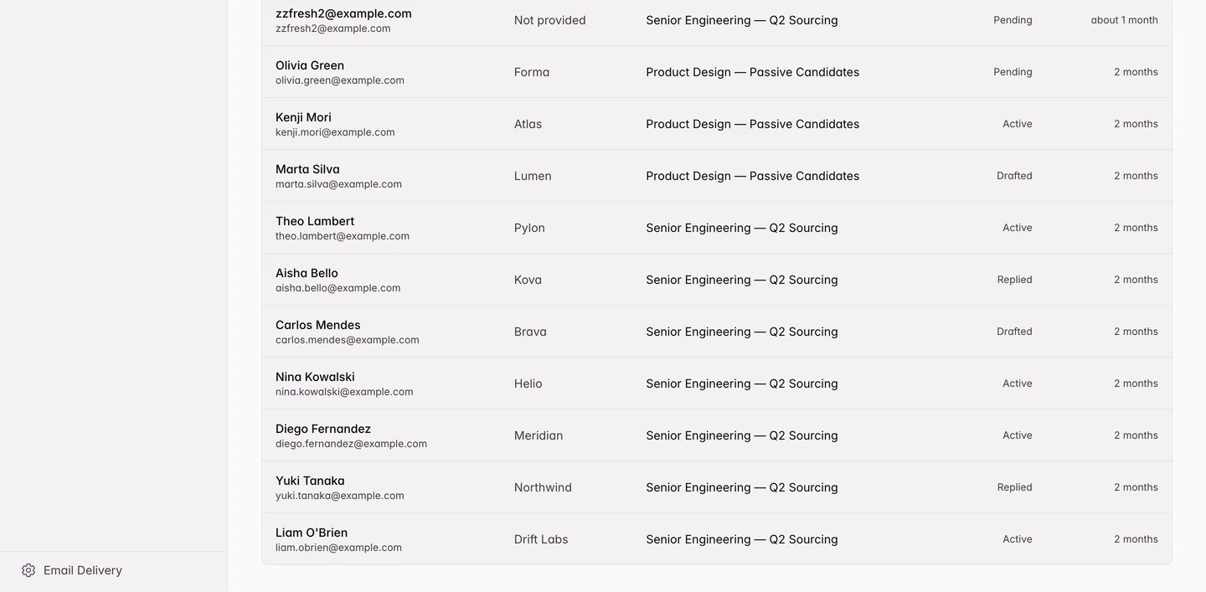Select Kenji Mori's name

click(303, 117)
